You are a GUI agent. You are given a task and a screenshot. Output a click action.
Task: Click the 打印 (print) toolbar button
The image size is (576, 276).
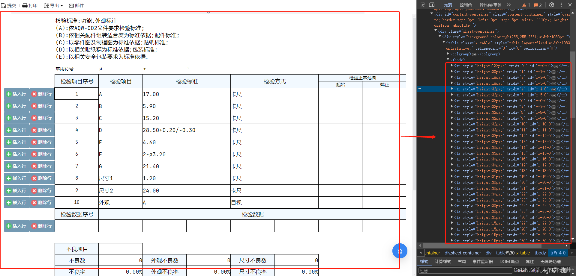tap(30, 5)
